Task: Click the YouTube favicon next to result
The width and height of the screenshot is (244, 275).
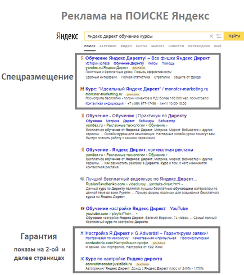Action: click(x=82, y=208)
